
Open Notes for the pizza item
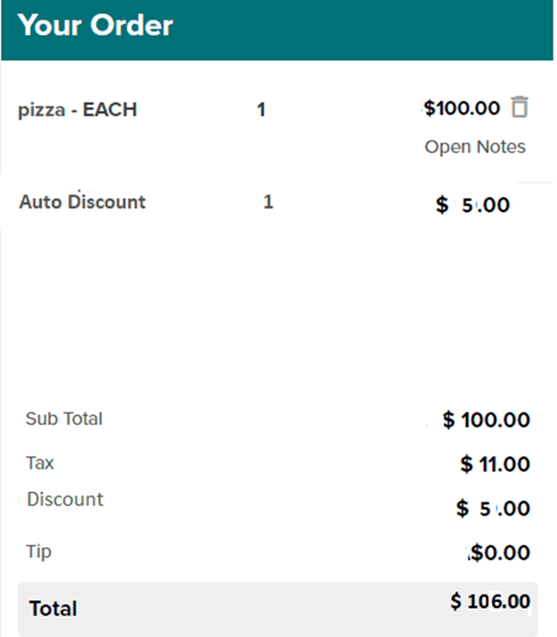point(474,147)
